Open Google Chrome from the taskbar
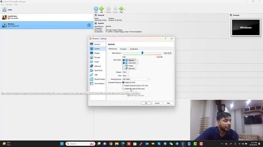Image resolution: width=263 pixels, height=147 pixels. point(111,144)
